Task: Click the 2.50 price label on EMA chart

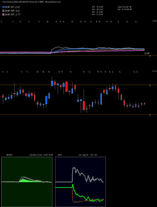Action: 147,53
